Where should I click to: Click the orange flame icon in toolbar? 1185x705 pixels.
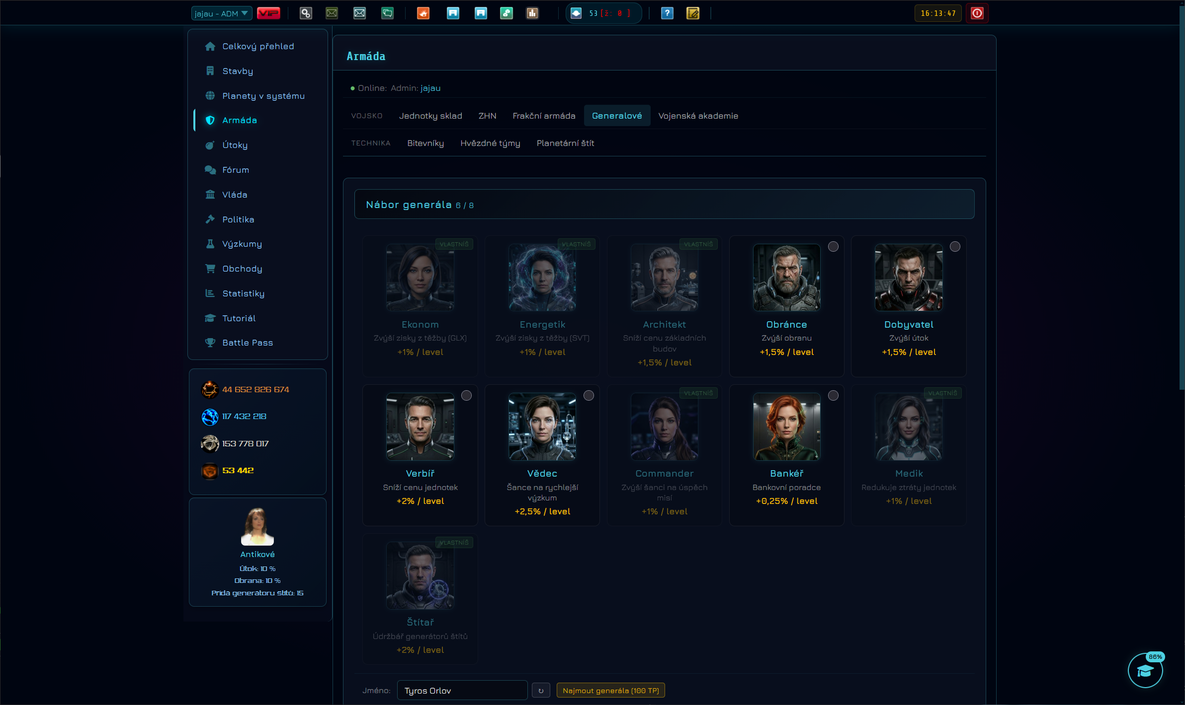click(423, 13)
